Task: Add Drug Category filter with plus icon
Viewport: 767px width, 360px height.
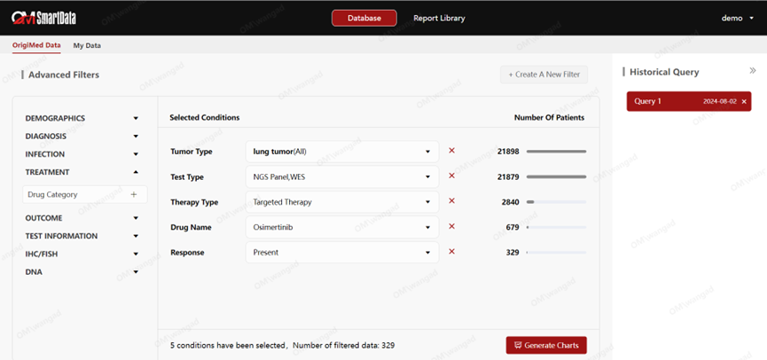Action: pos(134,195)
